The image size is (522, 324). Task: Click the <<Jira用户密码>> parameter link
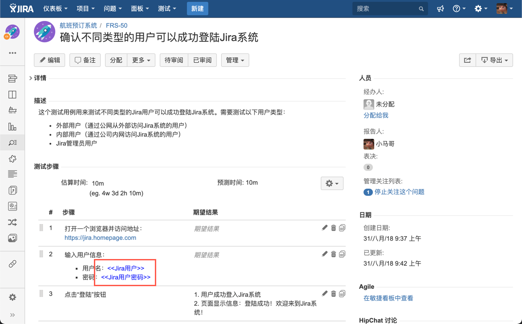pos(126,277)
